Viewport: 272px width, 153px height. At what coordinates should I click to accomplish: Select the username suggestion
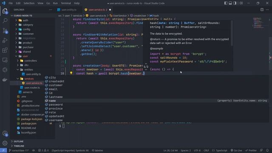[x=56, y=120]
